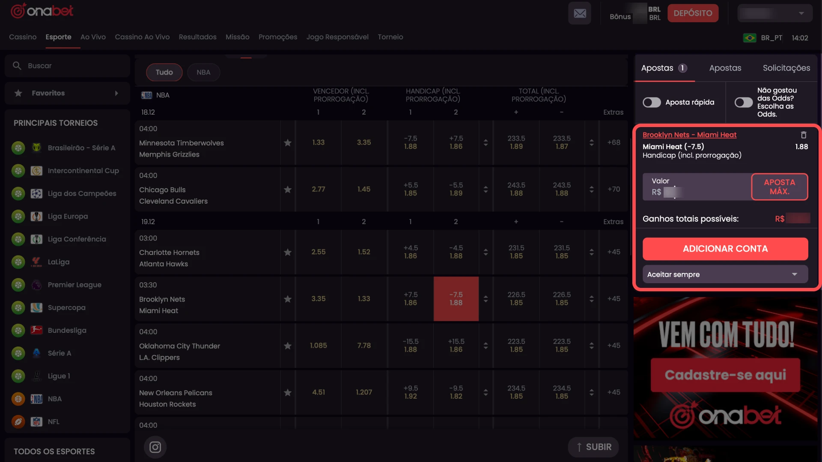Image resolution: width=822 pixels, height=462 pixels.
Task: Delete the bet with the trash icon
Action: [804, 135]
